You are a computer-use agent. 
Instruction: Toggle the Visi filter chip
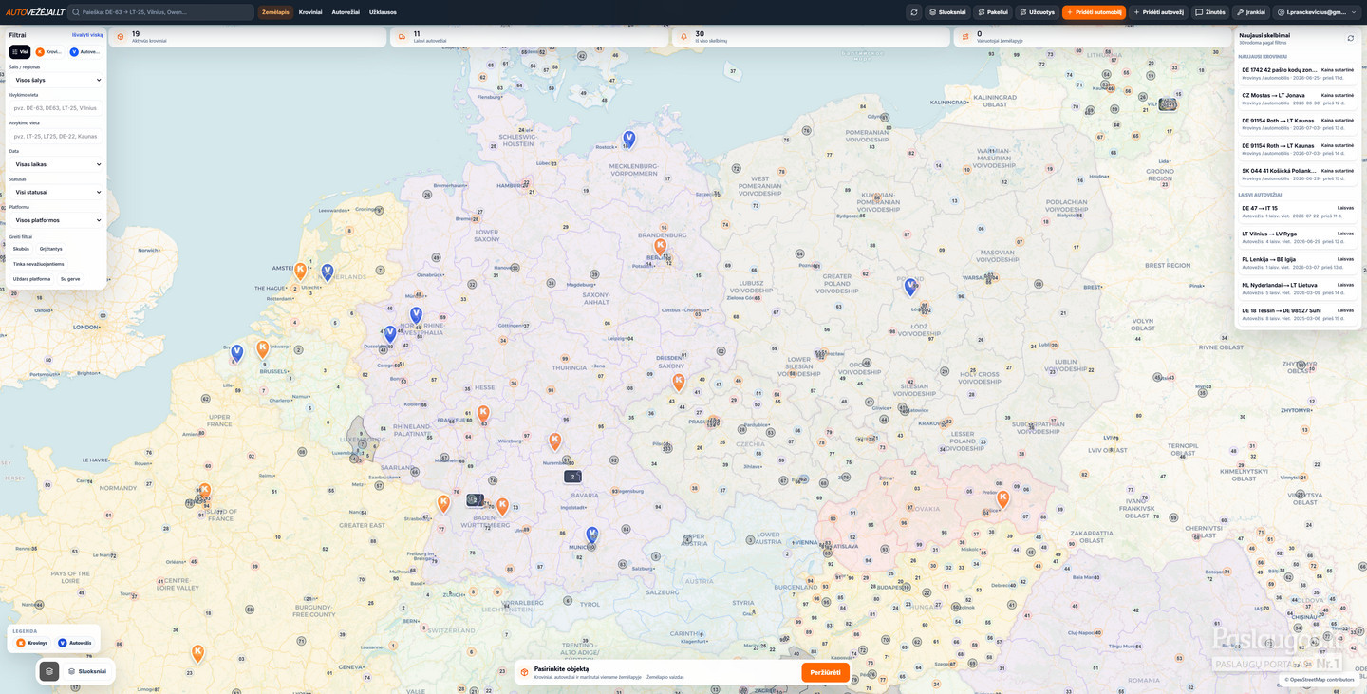(20, 52)
